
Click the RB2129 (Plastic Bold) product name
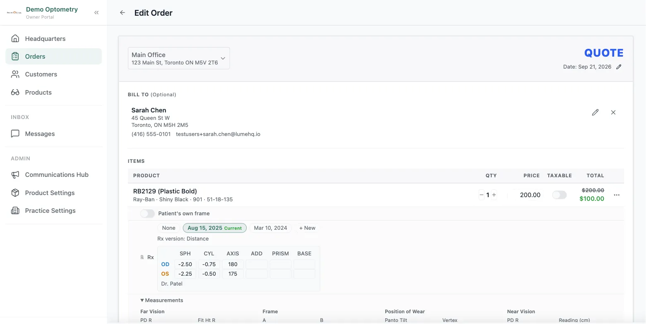pos(165,191)
